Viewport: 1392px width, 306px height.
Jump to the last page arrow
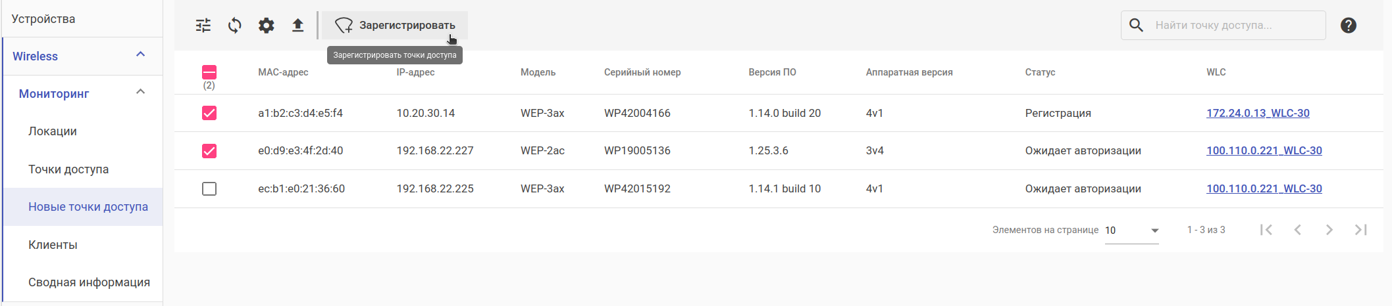click(x=1360, y=230)
